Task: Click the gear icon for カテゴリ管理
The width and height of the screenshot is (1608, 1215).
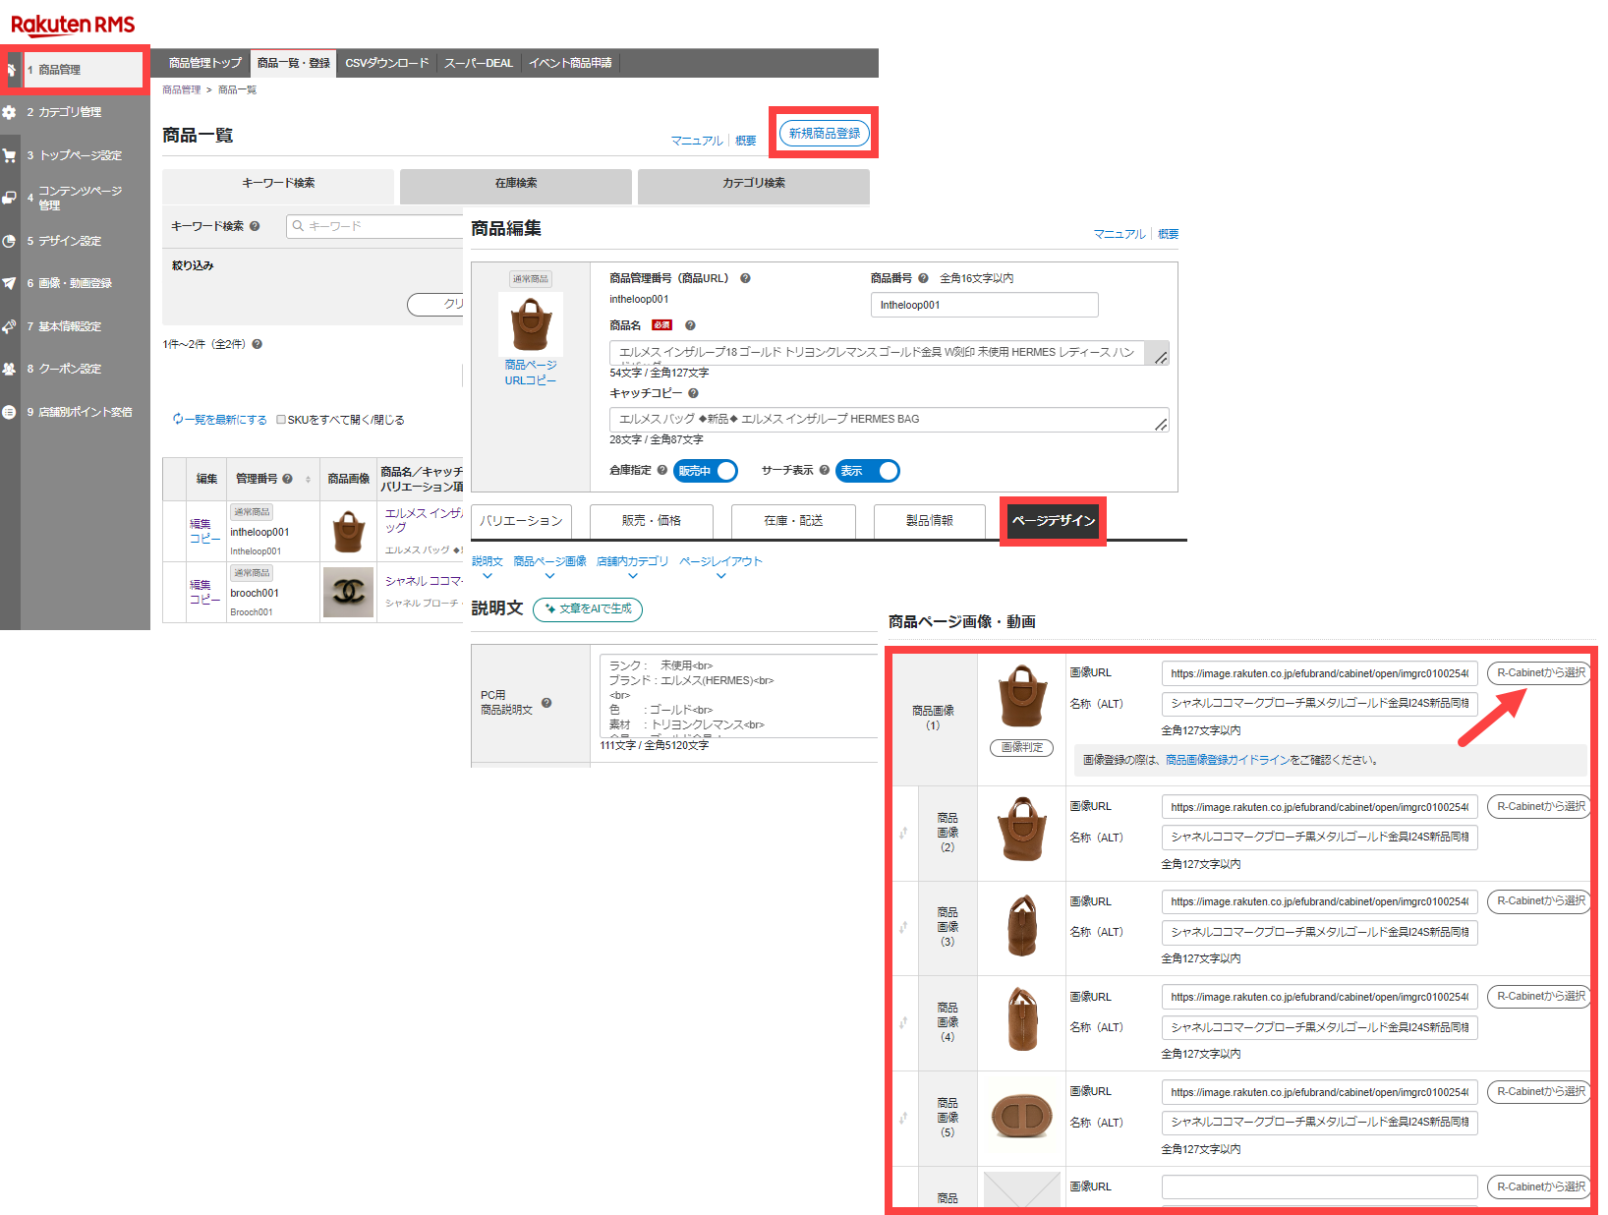Action: click(9, 112)
